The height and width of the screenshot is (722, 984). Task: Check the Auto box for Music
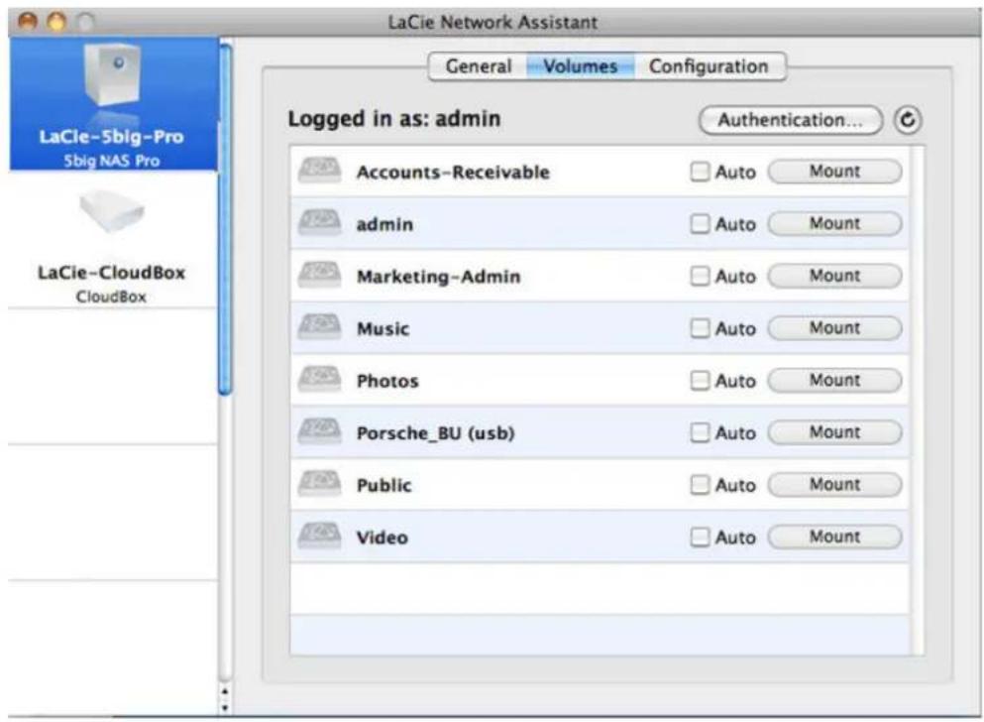click(x=700, y=327)
